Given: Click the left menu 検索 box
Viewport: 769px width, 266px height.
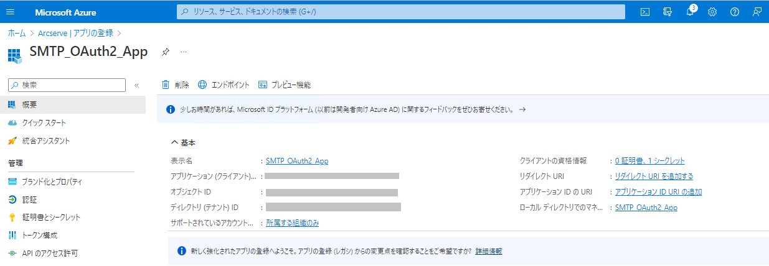Looking at the screenshot, I should click(x=67, y=85).
